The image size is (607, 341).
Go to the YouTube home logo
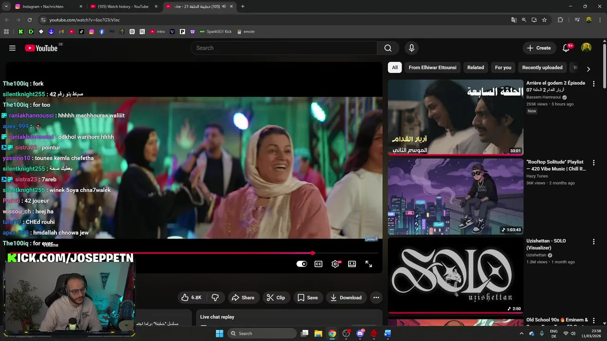tap(41, 48)
